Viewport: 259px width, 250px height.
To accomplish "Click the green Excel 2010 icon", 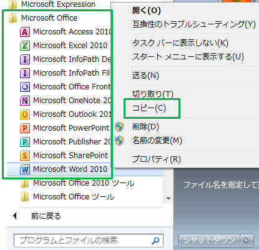I will tap(25, 46).
